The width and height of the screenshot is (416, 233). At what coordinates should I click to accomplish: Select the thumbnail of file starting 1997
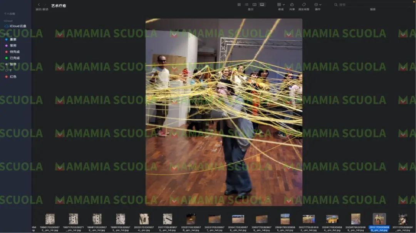click(74, 219)
